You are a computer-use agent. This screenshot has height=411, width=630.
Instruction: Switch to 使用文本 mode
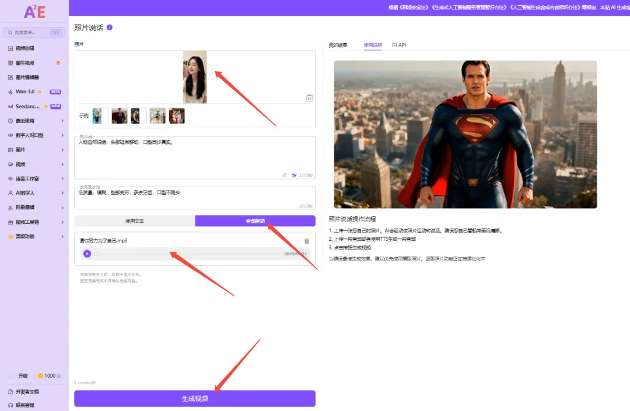coord(135,221)
